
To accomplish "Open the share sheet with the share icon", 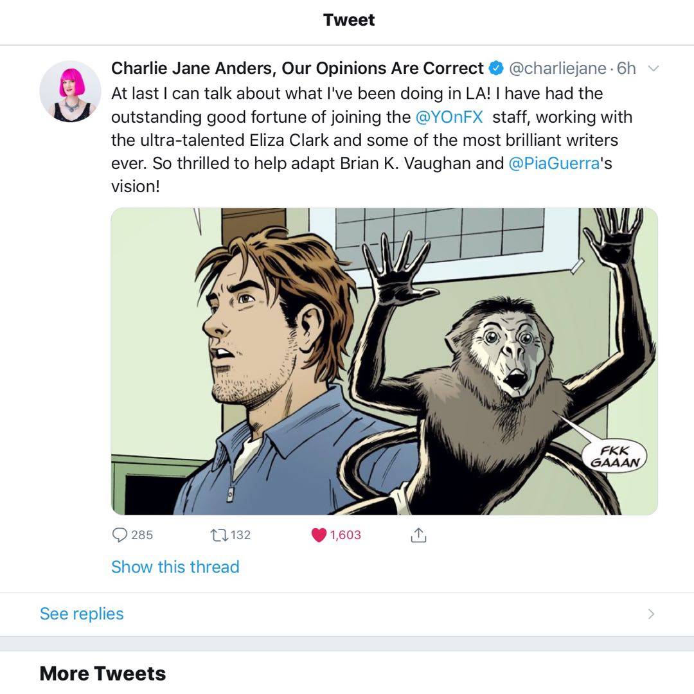I will (x=419, y=534).
